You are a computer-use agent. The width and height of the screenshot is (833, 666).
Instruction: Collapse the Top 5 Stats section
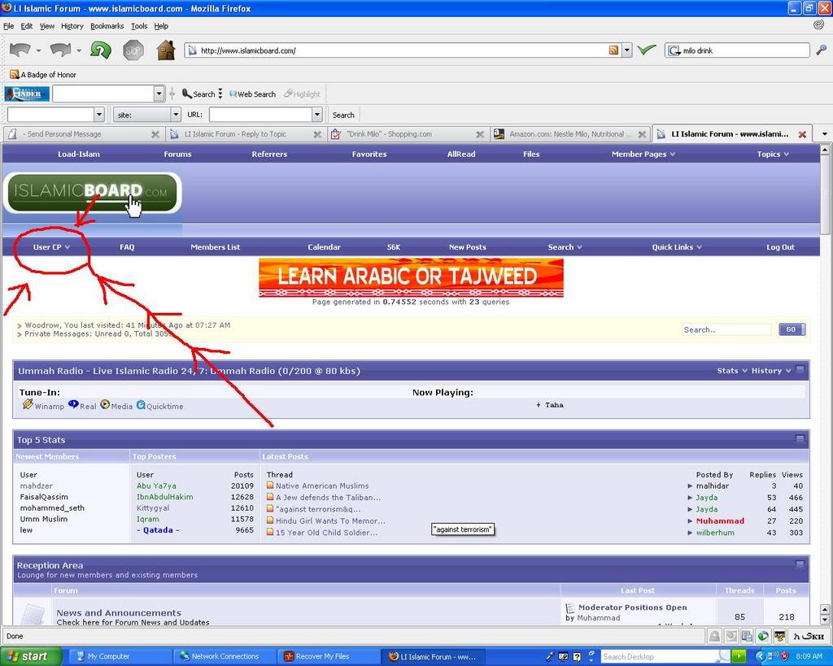pos(800,438)
